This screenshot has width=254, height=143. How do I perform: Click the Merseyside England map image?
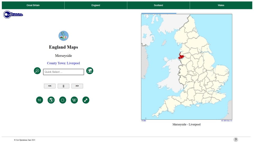tap(187, 67)
